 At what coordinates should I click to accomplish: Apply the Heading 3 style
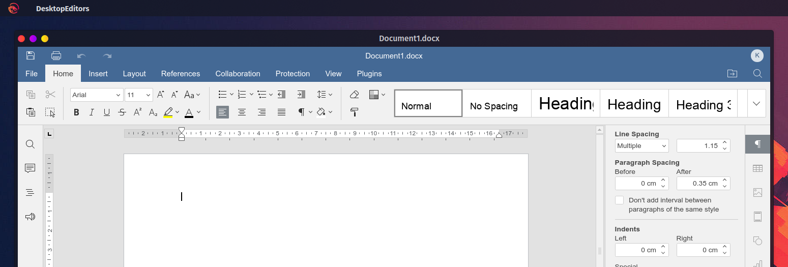703,103
